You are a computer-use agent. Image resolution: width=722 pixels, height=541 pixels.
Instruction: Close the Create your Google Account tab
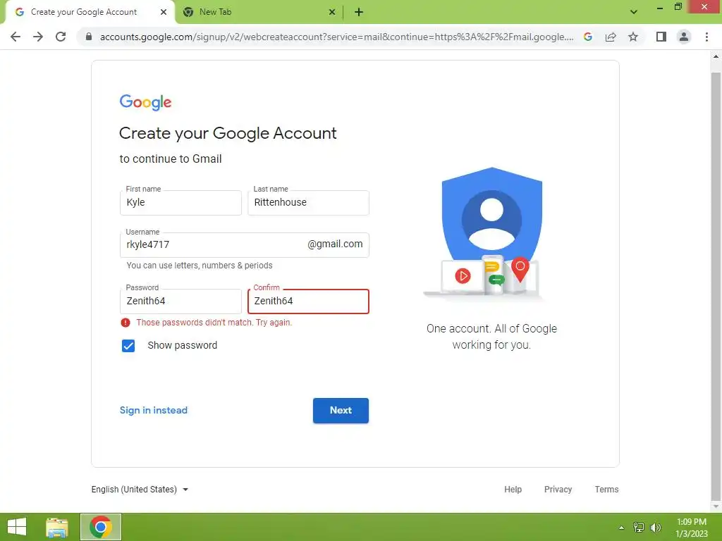click(164, 12)
